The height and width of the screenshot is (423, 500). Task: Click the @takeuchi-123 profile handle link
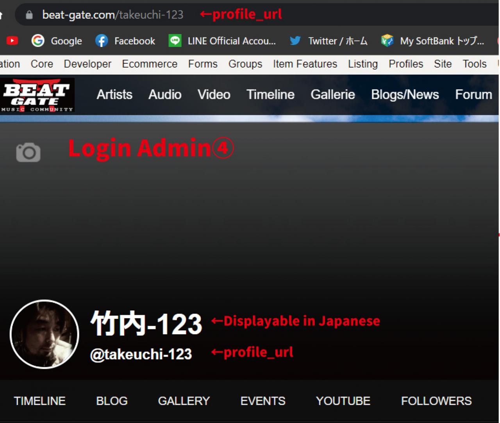point(141,354)
